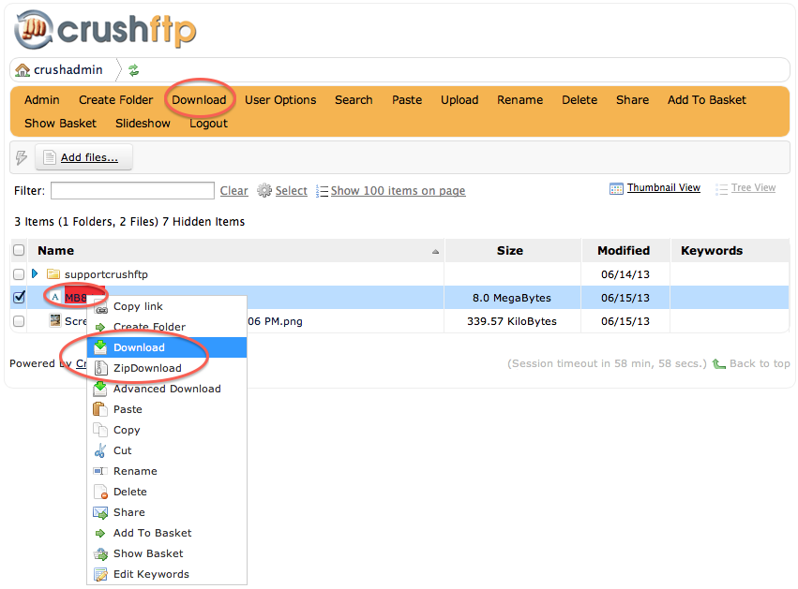798x589 pixels.
Task: Open User Options in the toolbar
Action: [280, 100]
